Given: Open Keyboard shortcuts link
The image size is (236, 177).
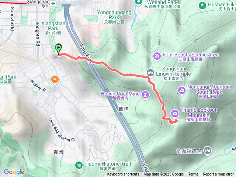Looking at the screenshot, I should 123,174.
